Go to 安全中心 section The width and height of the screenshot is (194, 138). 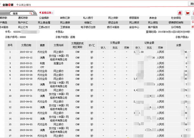tap(134, 27)
